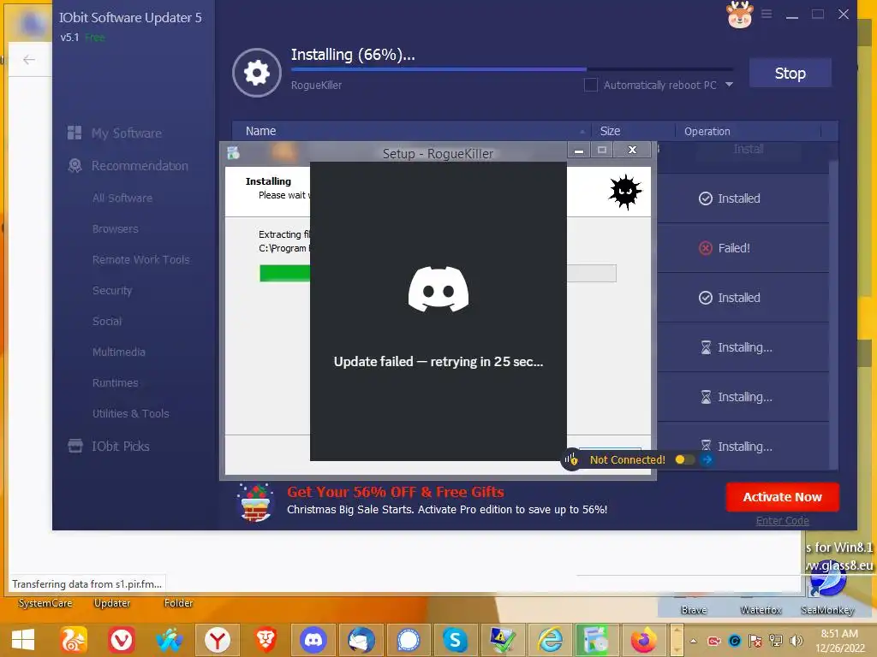
Task: Show hidden system tray icons
Action: [694, 641]
